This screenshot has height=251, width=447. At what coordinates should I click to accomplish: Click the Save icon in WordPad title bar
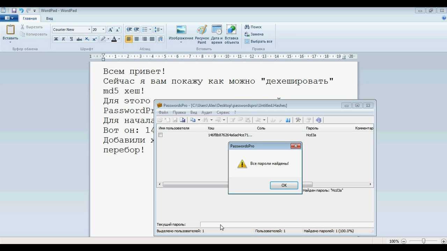pyautogui.click(x=14, y=10)
